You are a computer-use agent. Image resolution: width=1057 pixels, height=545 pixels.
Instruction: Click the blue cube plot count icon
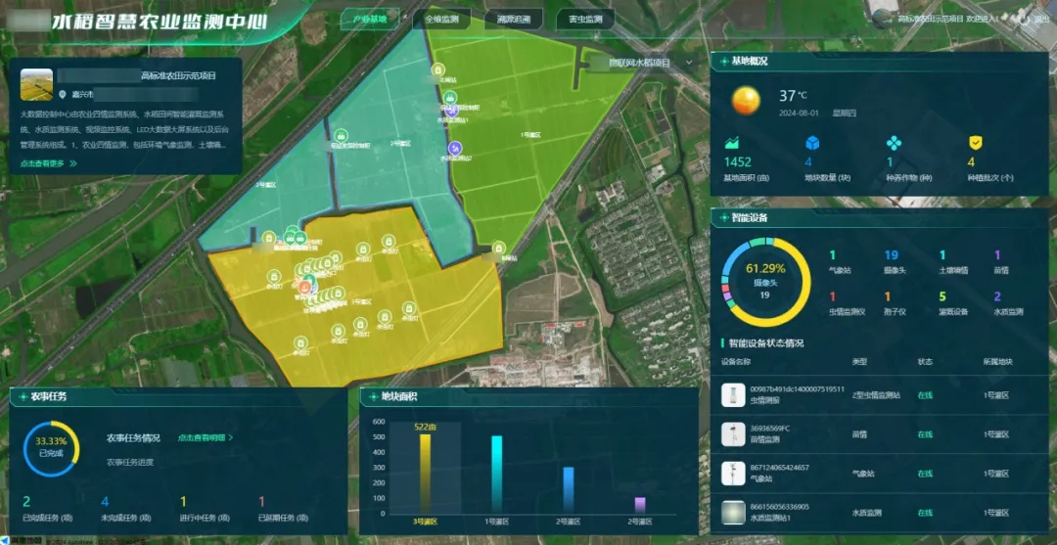click(811, 143)
